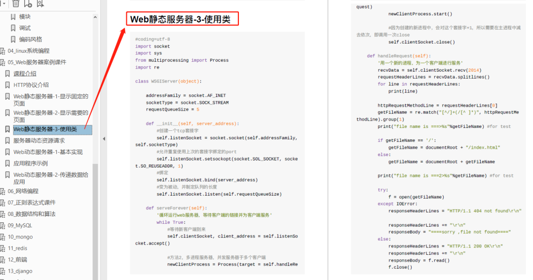The width and height of the screenshot is (533, 280).
Task: Click the line 'self.clientSocket.close()'
Action: (421, 42)
